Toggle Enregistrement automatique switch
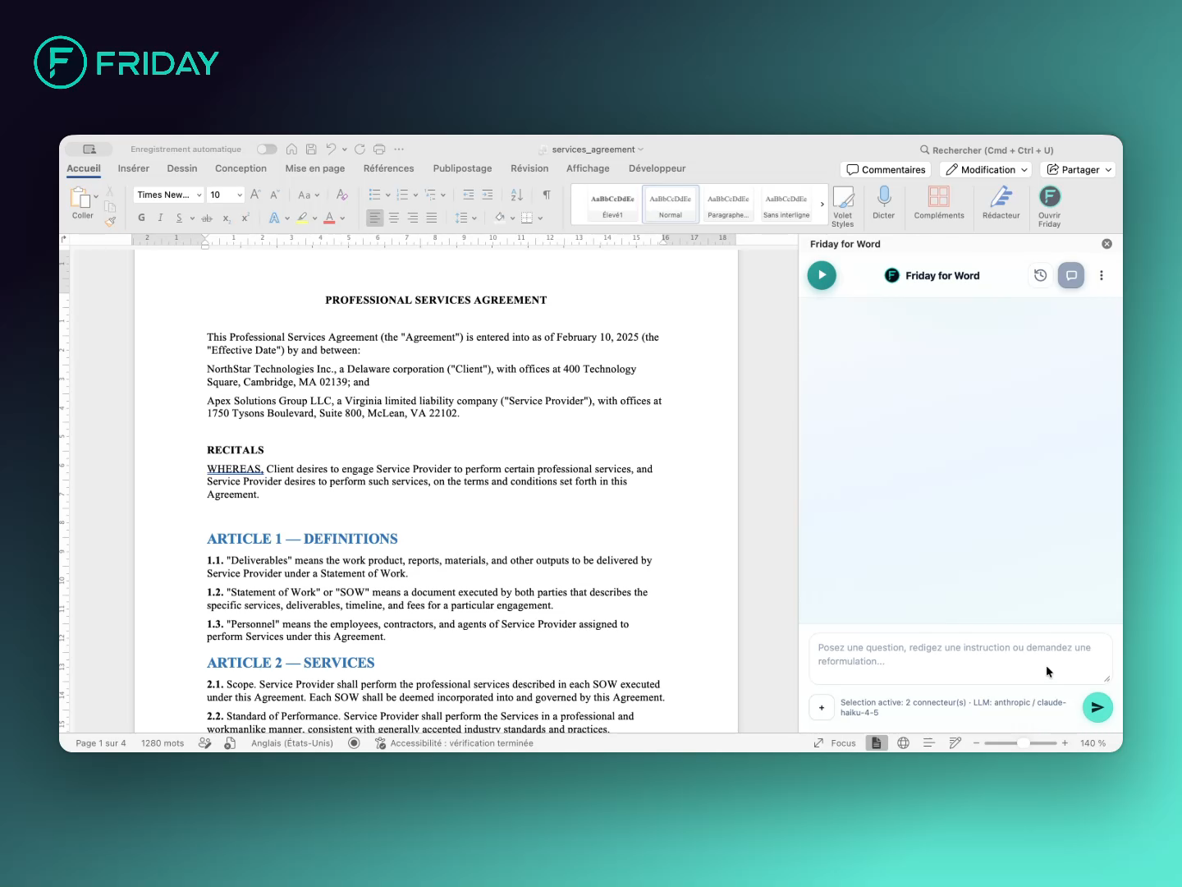Viewport: 1182px width, 887px height. 267,149
